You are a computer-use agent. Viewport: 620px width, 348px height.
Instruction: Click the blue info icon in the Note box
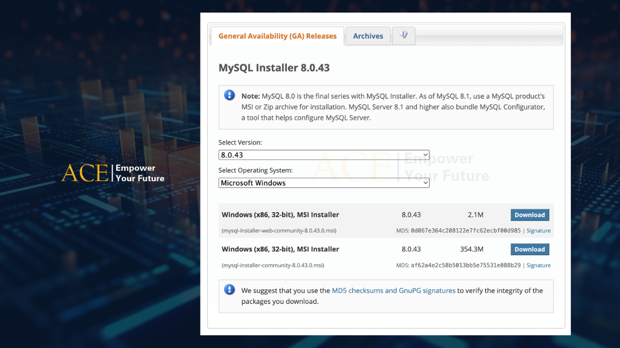coord(229,95)
